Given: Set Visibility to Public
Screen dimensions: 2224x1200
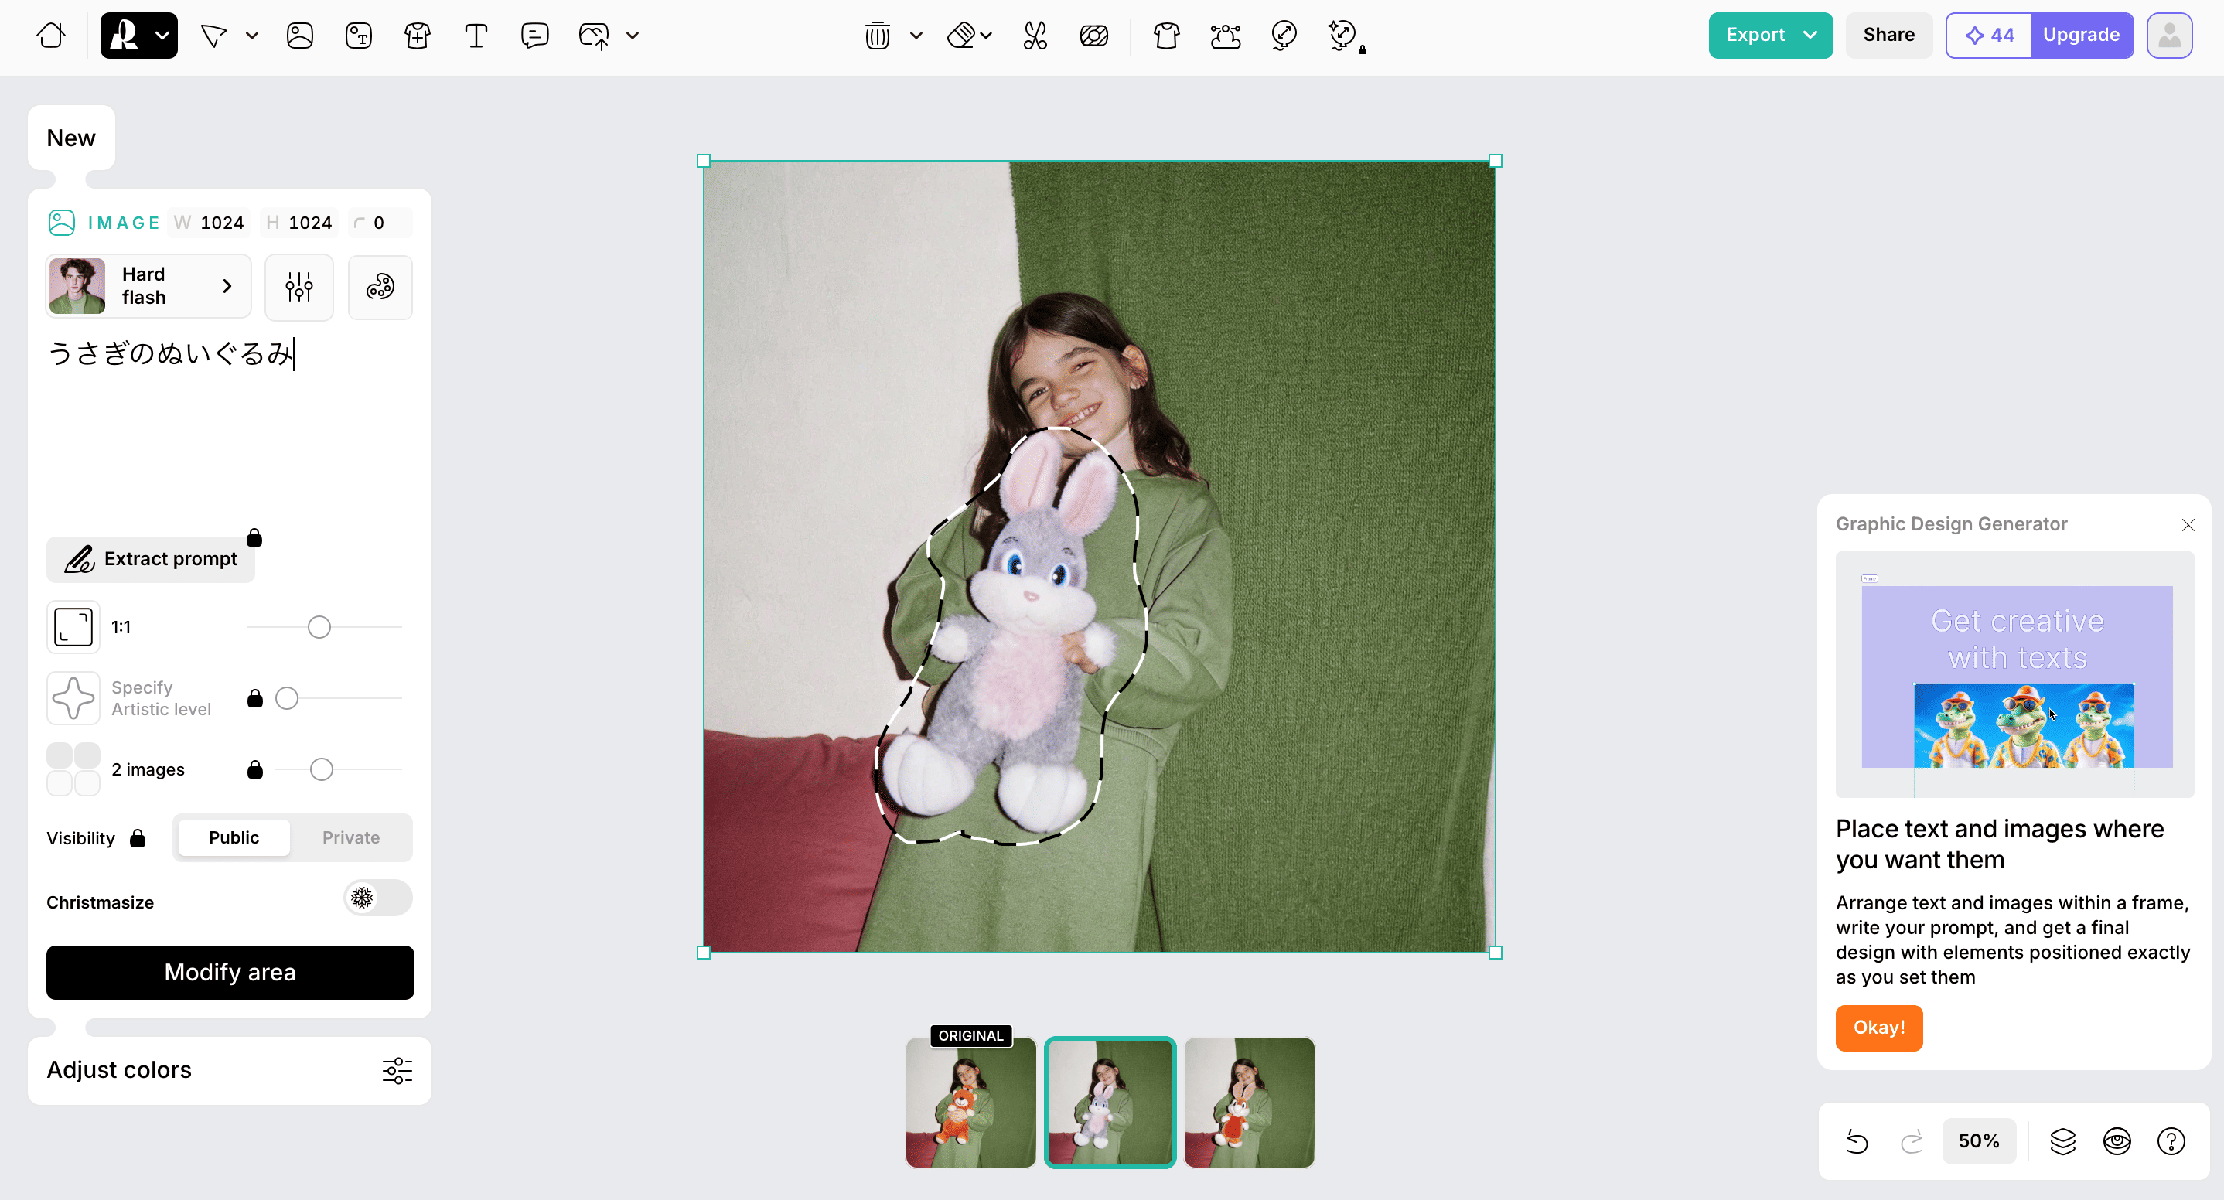Looking at the screenshot, I should click(233, 837).
